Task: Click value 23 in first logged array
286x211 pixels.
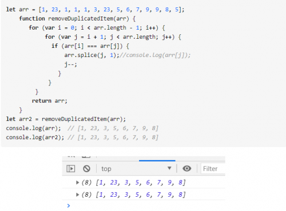Action: point(114,182)
